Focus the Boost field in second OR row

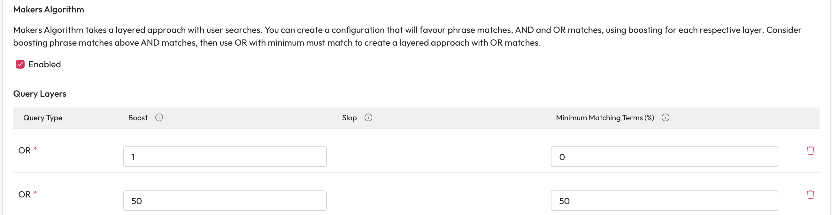pyautogui.click(x=225, y=201)
